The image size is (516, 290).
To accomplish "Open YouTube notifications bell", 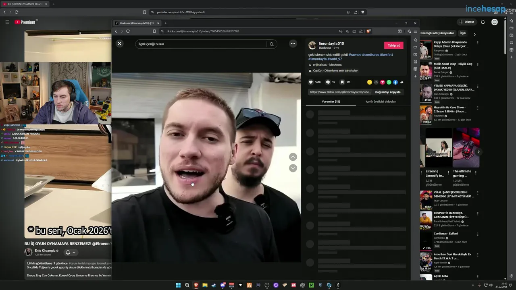I will (483, 22).
